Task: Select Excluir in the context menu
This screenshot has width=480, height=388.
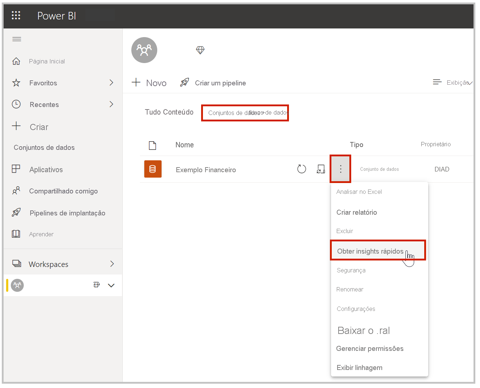Action: [345, 231]
